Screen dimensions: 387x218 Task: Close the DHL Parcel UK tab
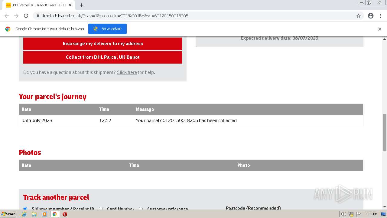point(70,5)
